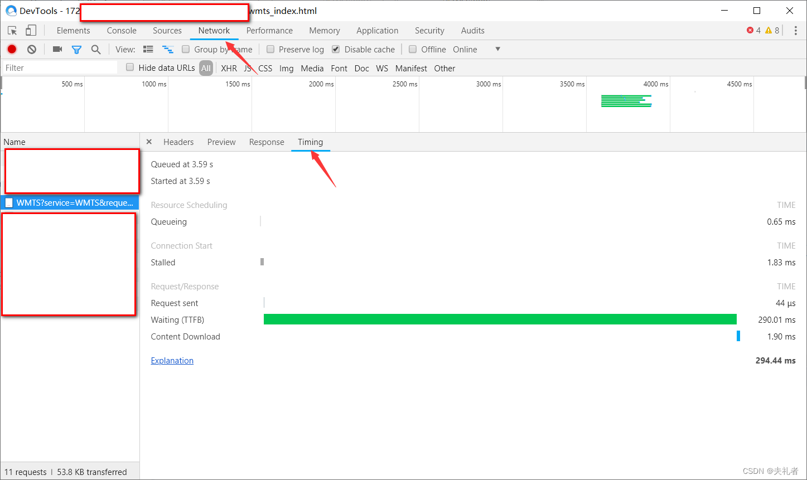Click the 53.8 KB transferred status text

click(x=92, y=472)
